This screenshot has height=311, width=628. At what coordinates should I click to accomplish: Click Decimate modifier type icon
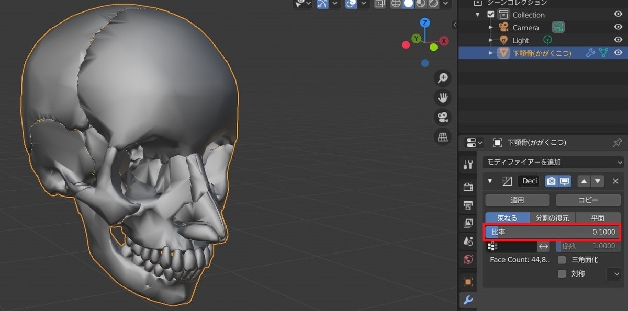(x=507, y=181)
